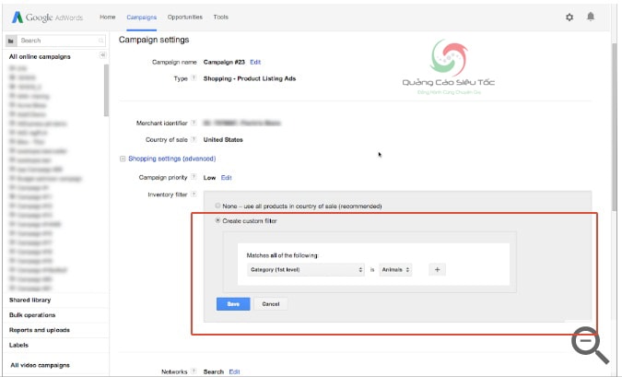The height and width of the screenshot is (377, 622).
Task: Go to the Opportunities tab
Action: [x=185, y=18]
